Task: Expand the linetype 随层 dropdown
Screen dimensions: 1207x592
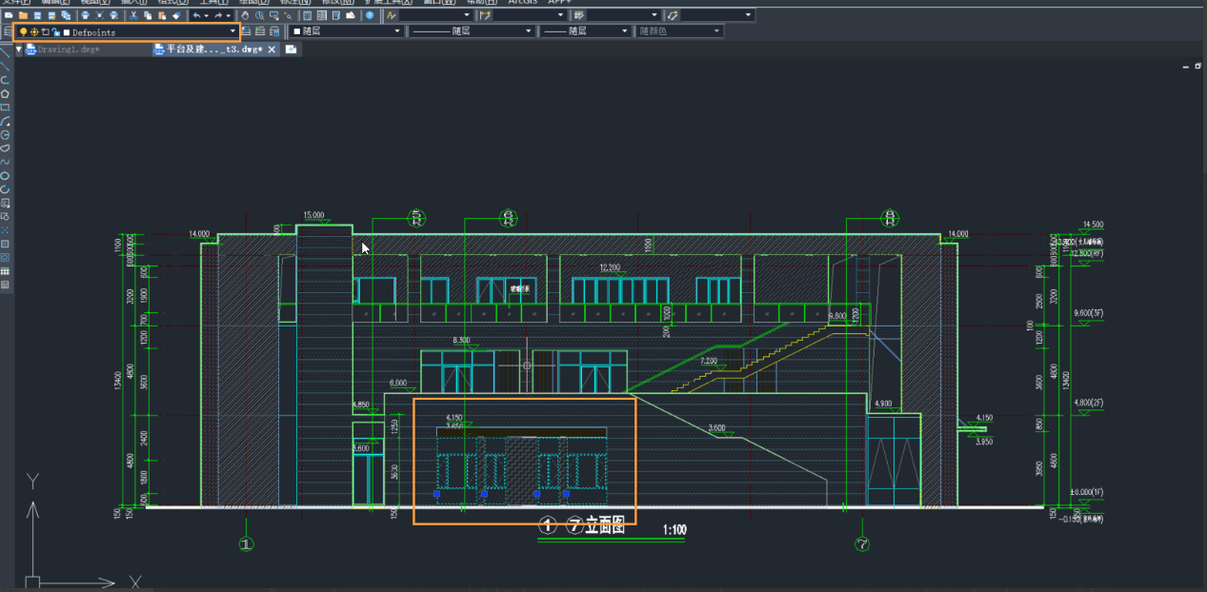Action: click(472, 31)
